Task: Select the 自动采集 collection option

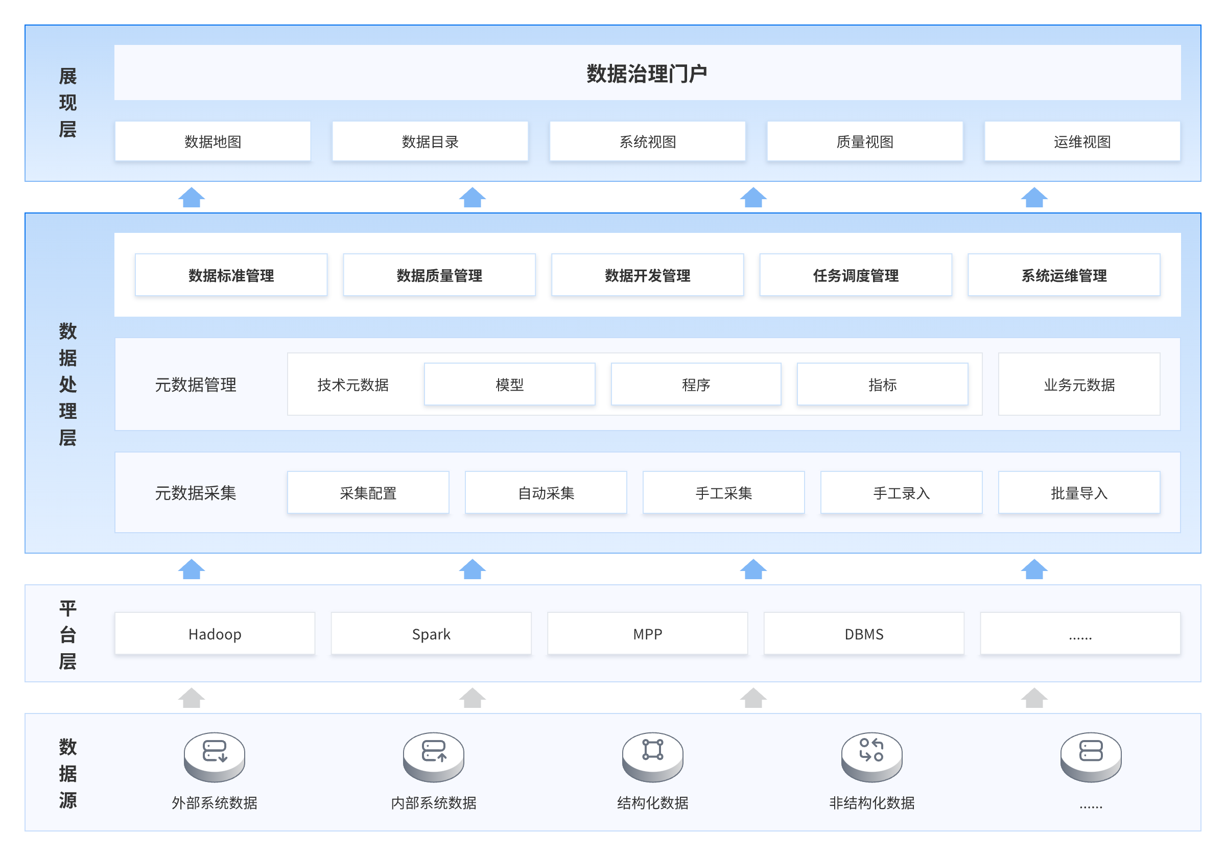Action: click(x=546, y=492)
